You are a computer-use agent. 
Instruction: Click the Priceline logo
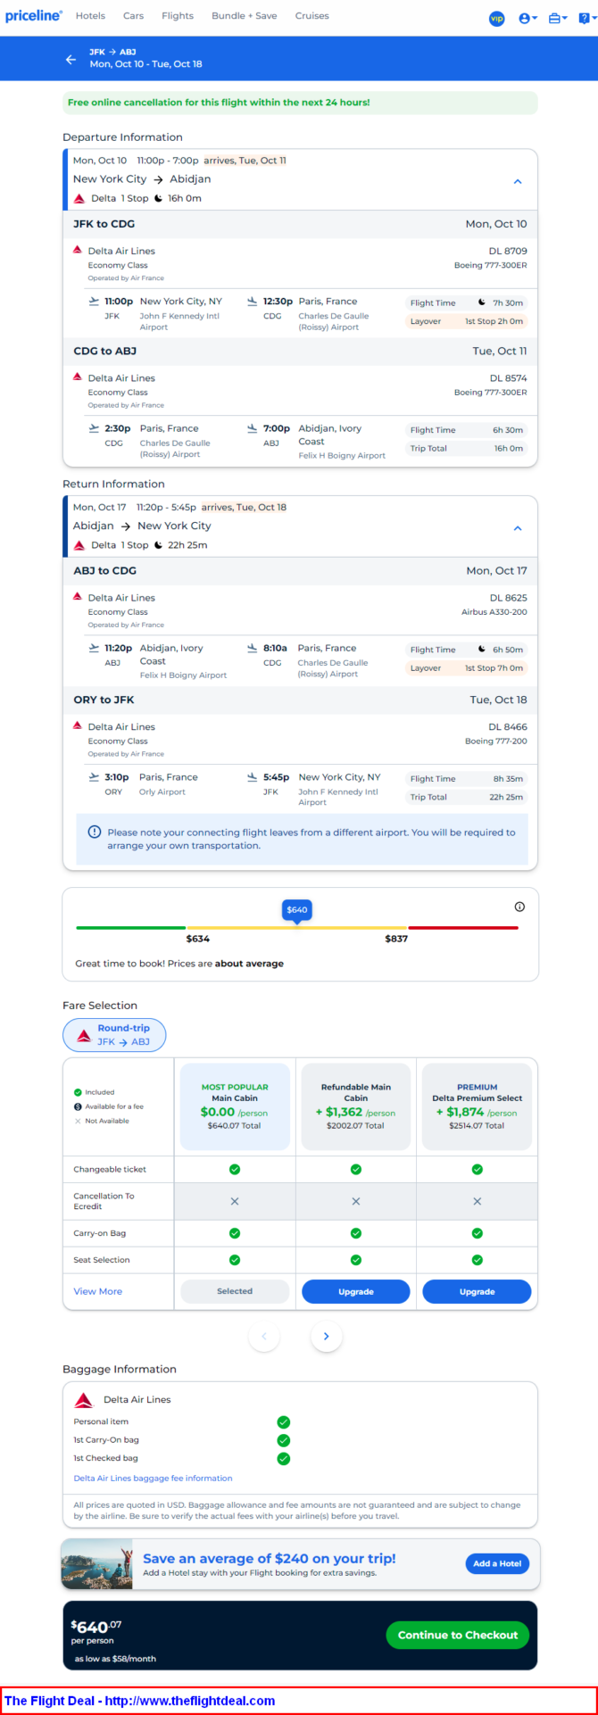tap(34, 16)
